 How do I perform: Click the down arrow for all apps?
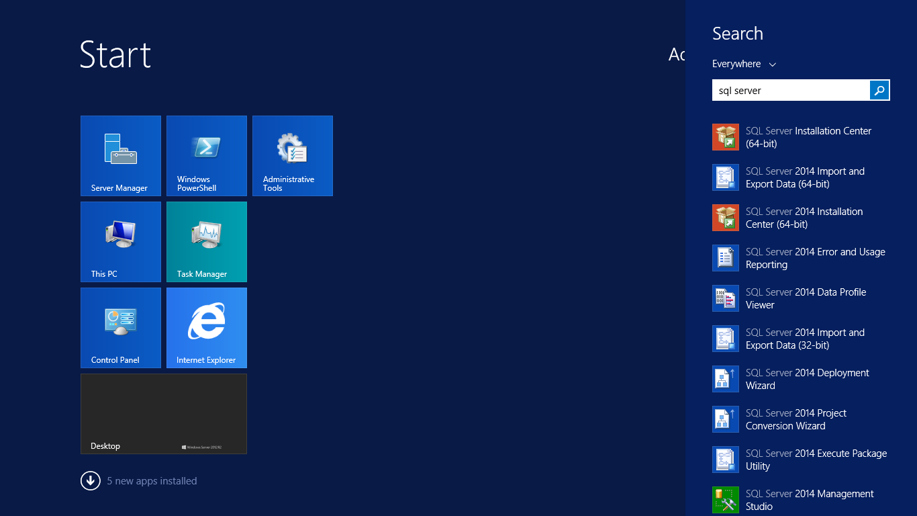(x=91, y=481)
